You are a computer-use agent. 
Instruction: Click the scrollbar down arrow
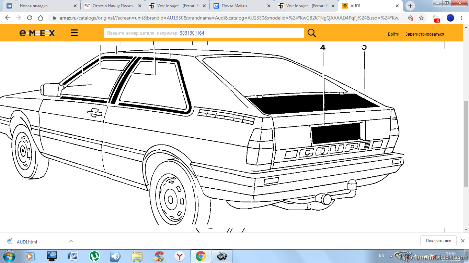pyautogui.click(x=466, y=230)
